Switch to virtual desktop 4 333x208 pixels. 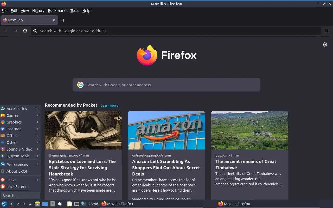pyautogui.click(x=30, y=204)
